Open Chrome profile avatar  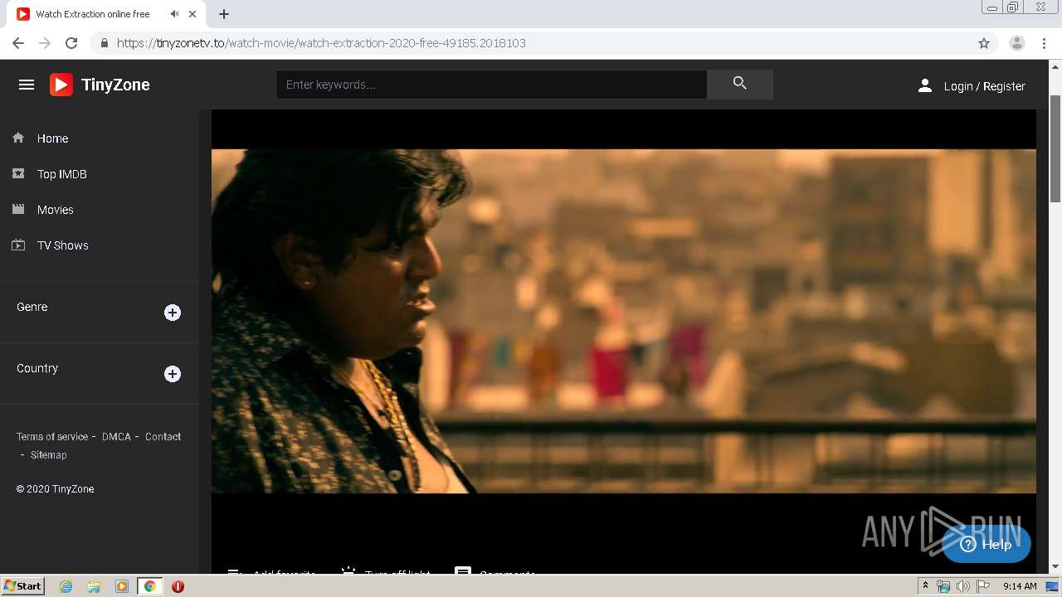coord(1017,43)
